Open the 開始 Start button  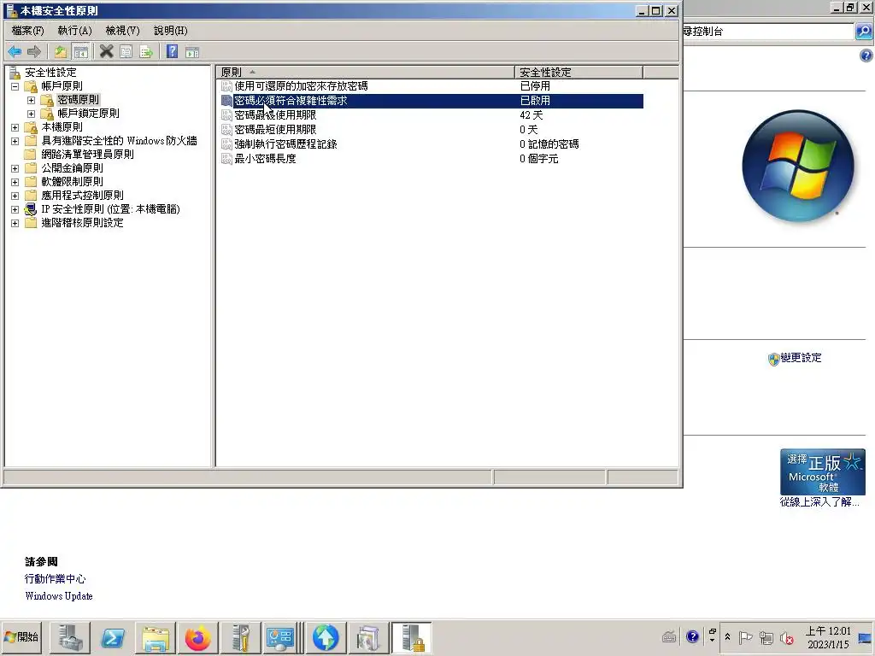(21, 637)
